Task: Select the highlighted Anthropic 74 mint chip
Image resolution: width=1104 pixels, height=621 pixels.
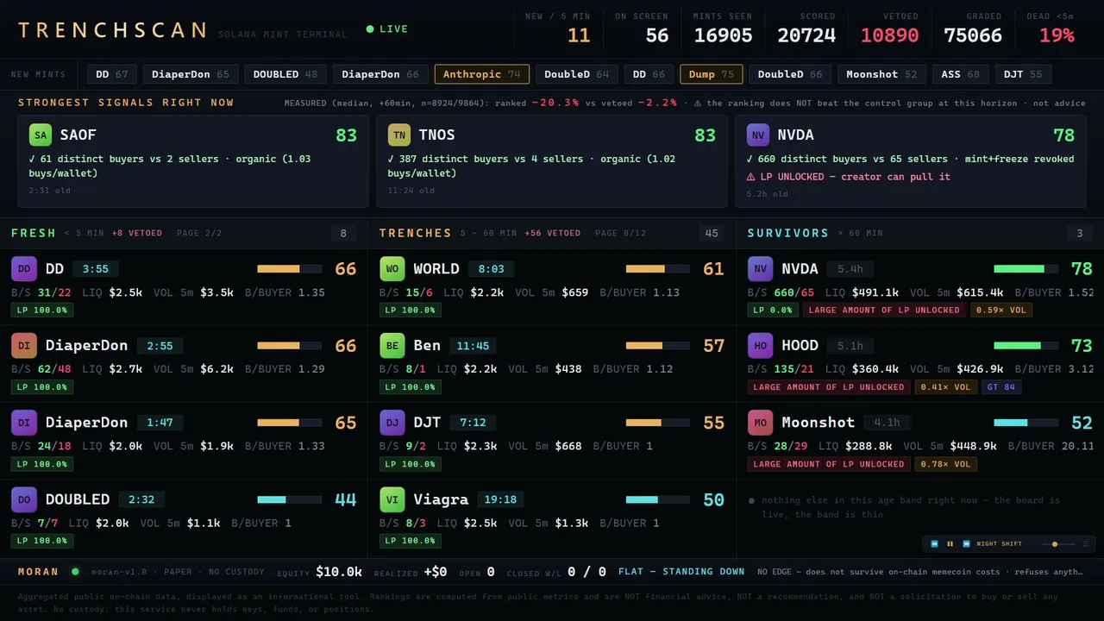Action: [x=482, y=74]
